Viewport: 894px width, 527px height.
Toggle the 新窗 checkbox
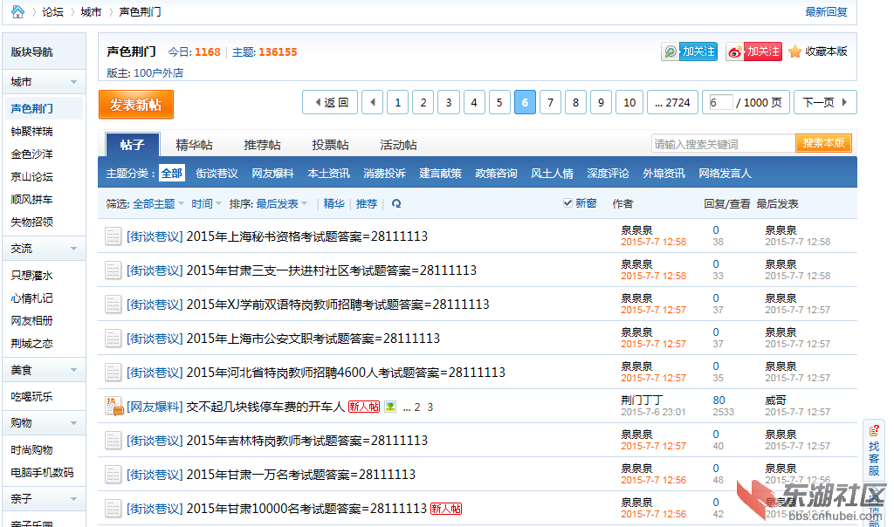[x=567, y=202]
